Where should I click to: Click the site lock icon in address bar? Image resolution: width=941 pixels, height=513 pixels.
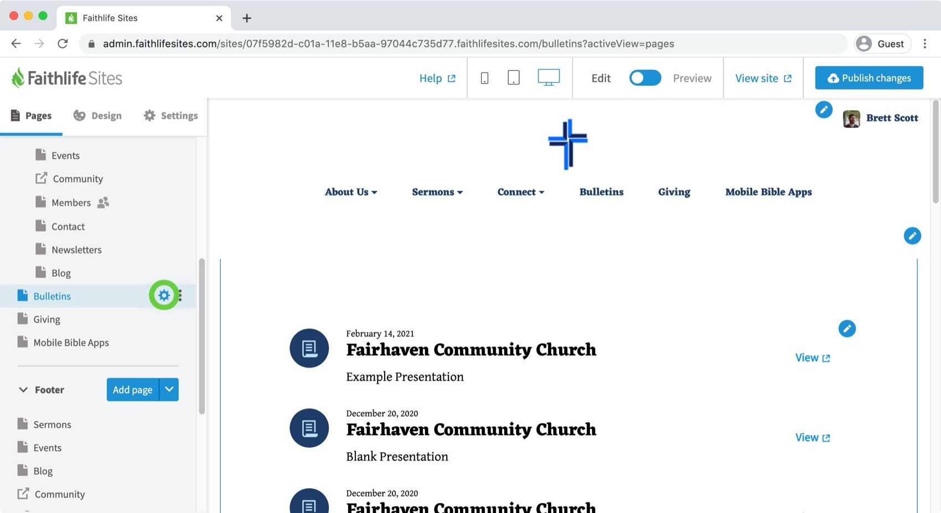pos(92,44)
